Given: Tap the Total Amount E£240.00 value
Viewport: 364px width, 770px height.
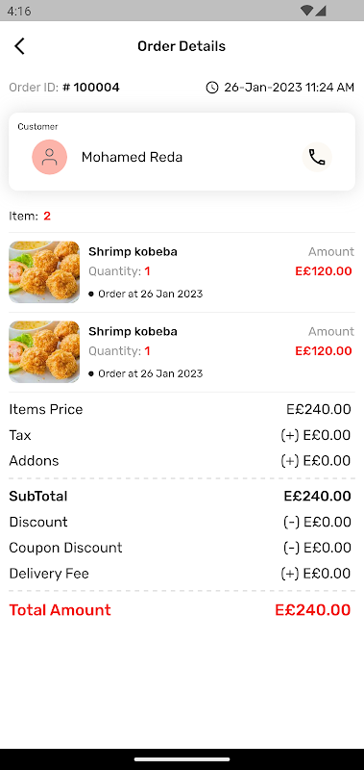Looking at the screenshot, I should [x=312, y=610].
